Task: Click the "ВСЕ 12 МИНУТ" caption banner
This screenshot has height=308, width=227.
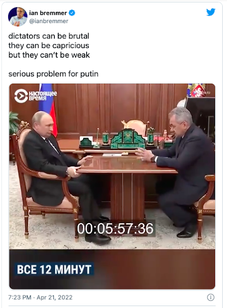Action: (x=54, y=269)
